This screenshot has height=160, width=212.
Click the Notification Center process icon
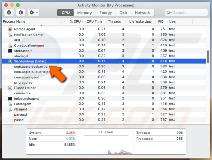[10, 35]
